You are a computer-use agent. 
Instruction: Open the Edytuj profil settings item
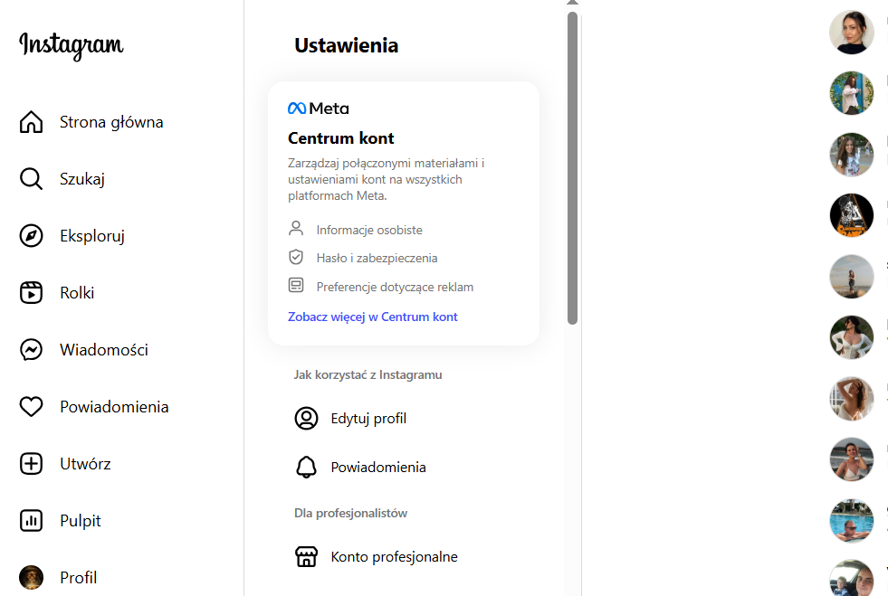pos(368,419)
